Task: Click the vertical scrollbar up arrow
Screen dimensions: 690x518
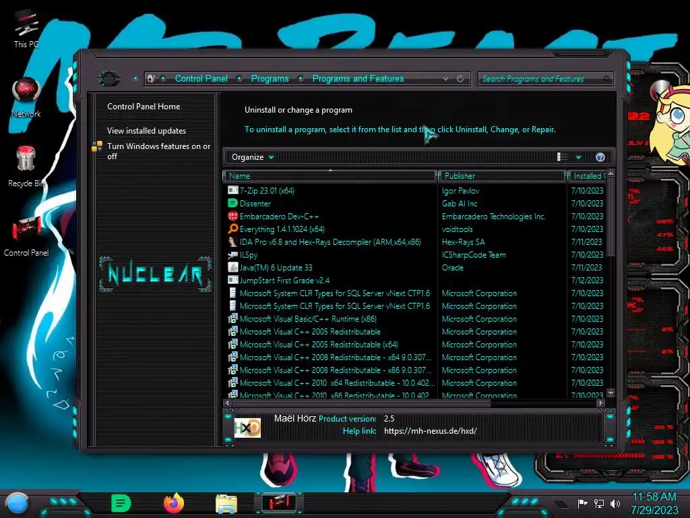Action: click(610, 174)
